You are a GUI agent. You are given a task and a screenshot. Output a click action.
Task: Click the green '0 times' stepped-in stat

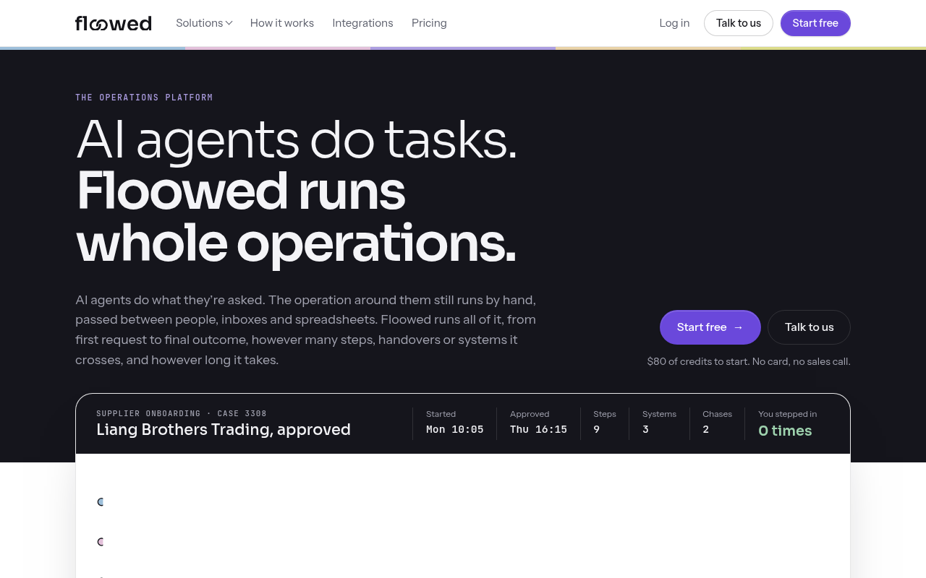pyautogui.click(x=785, y=431)
